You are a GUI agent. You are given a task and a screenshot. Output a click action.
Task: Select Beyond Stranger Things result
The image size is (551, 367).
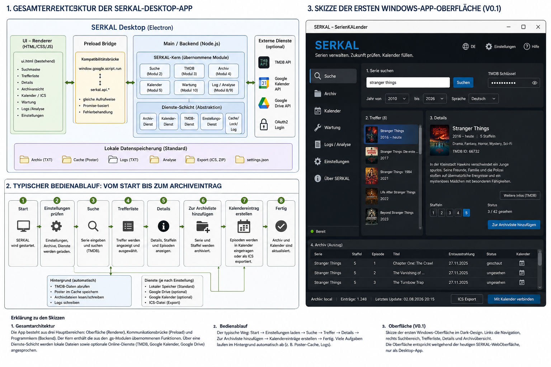point(391,216)
